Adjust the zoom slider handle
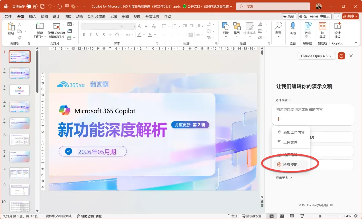 coord(320,216)
